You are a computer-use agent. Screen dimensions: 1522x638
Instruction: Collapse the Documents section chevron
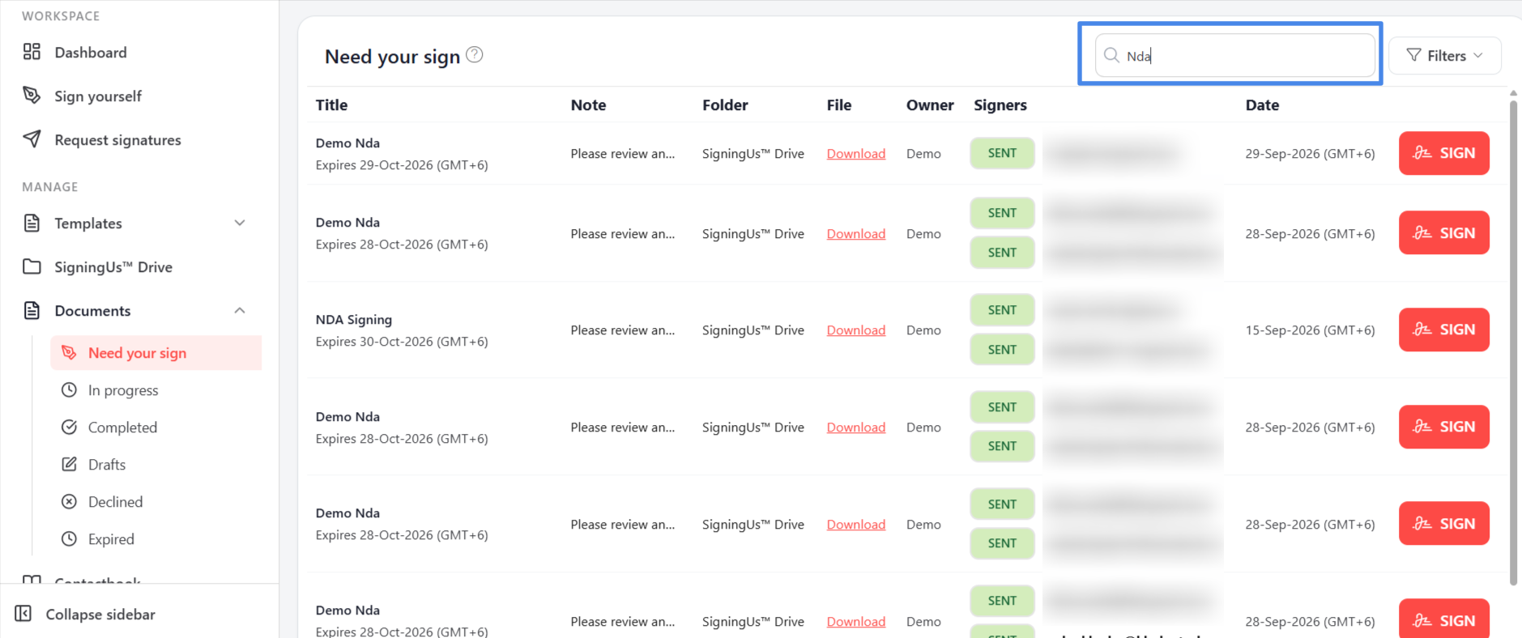pos(240,310)
